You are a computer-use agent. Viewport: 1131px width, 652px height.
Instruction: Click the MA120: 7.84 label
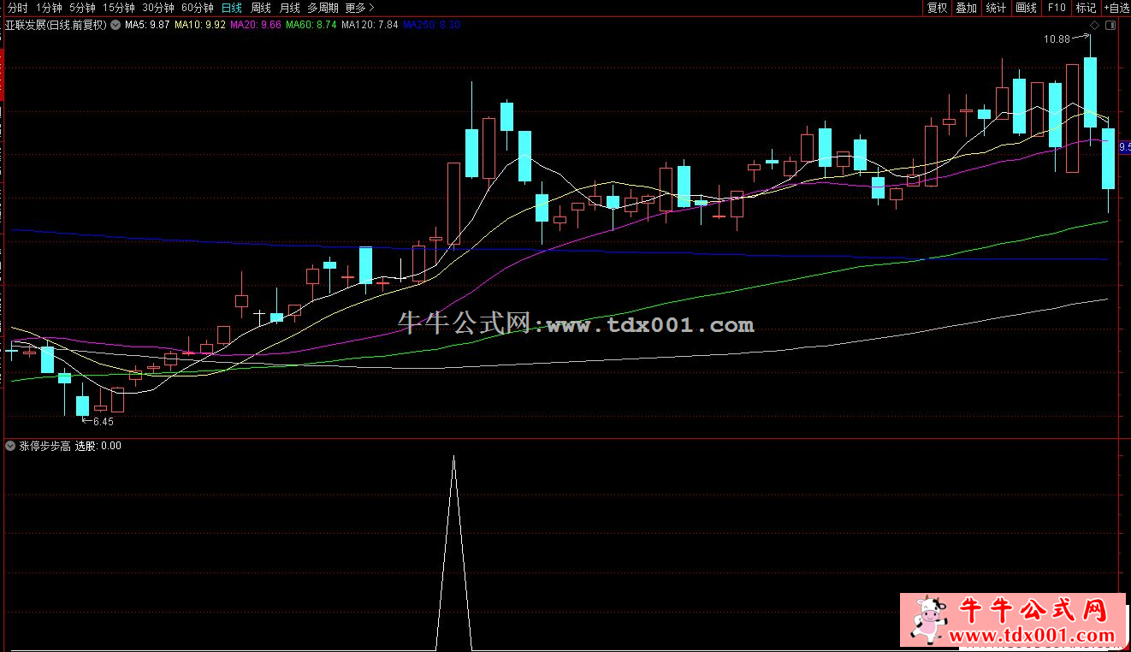[370, 25]
